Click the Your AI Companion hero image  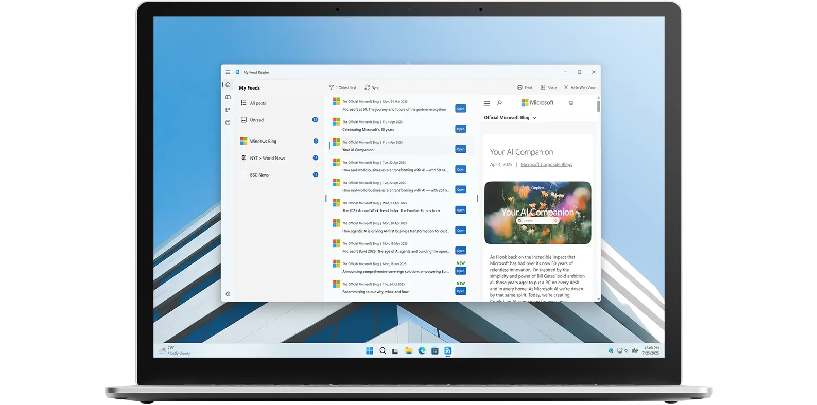(537, 213)
